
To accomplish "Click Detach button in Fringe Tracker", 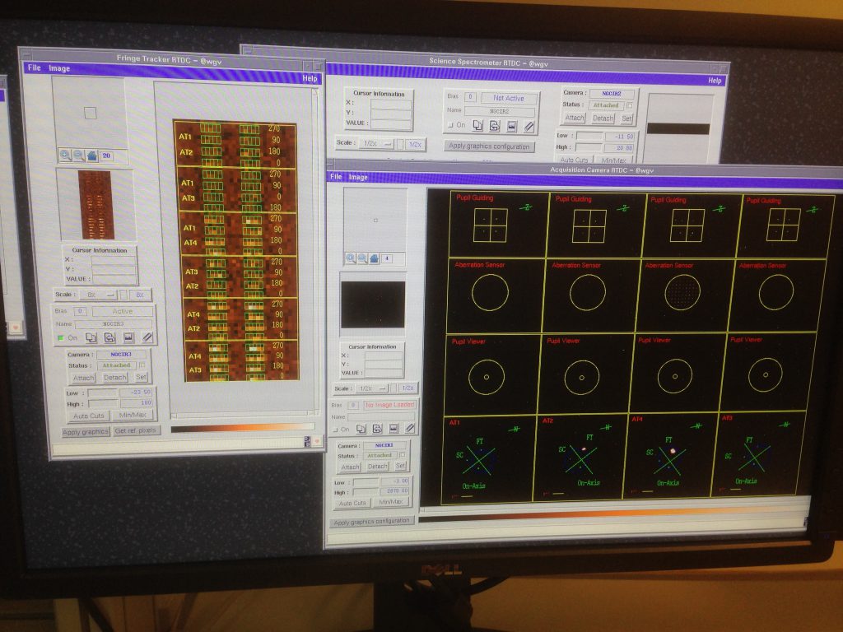I will [x=115, y=377].
